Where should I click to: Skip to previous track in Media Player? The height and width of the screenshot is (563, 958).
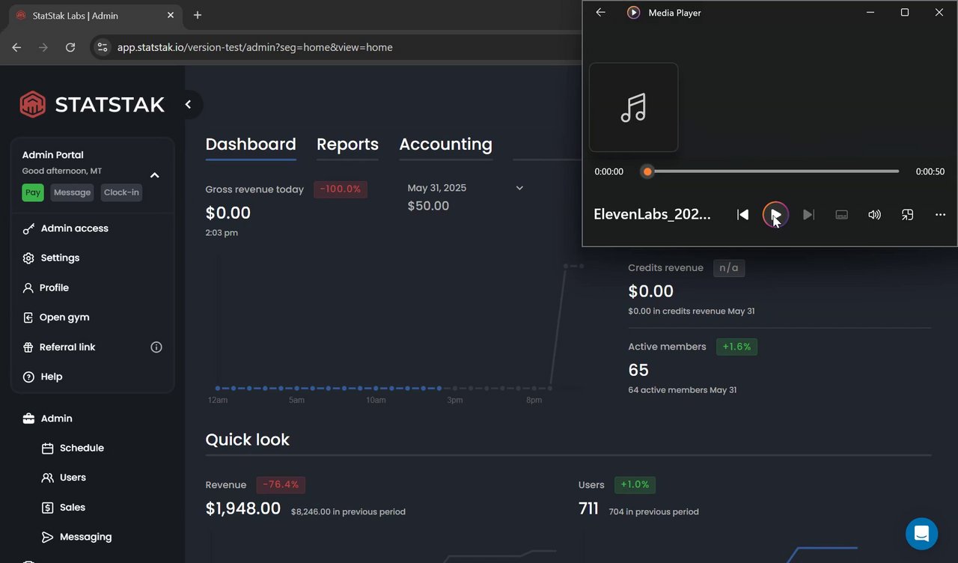742,215
